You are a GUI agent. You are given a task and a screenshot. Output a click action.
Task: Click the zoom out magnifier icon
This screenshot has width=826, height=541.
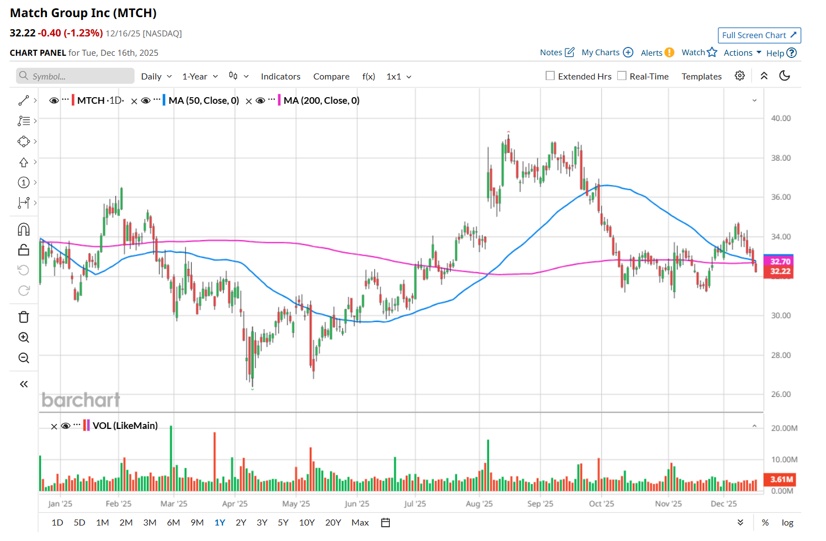24,358
